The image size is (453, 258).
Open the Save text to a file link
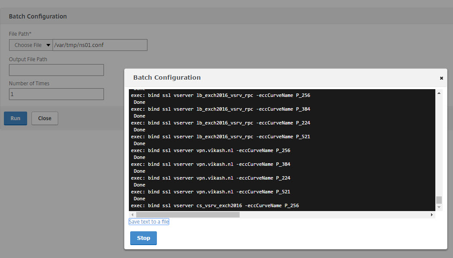coord(149,222)
